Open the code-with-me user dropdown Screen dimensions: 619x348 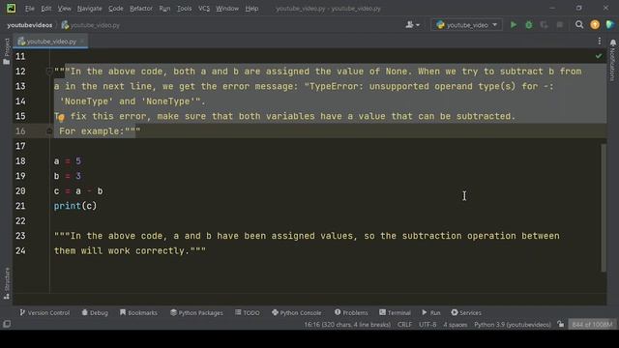point(413,25)
